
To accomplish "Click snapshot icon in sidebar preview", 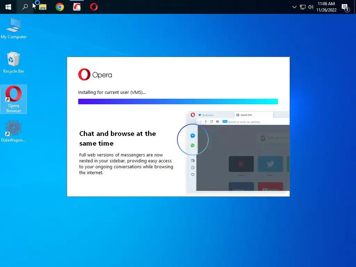I will (x=193, y=161).
